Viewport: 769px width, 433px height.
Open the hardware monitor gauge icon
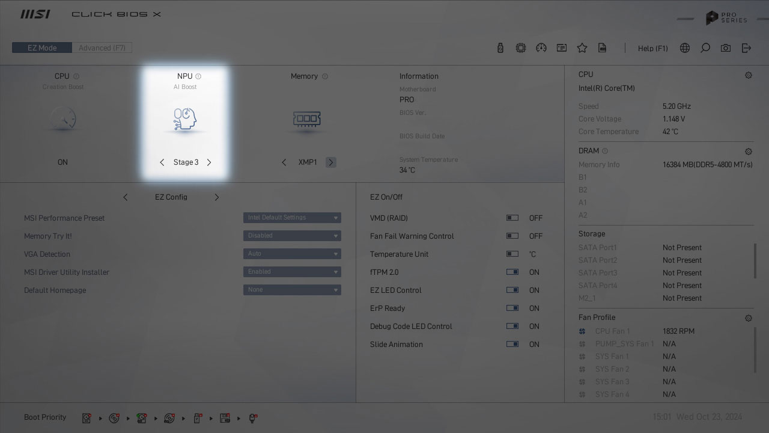(x=541, y=48)
